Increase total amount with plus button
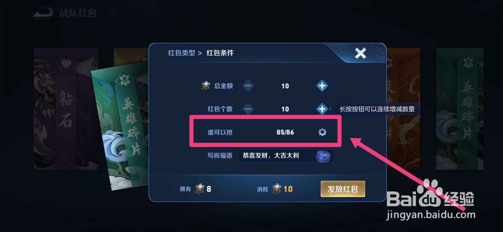This screenshot has height=232, width=503. [322, 86]
